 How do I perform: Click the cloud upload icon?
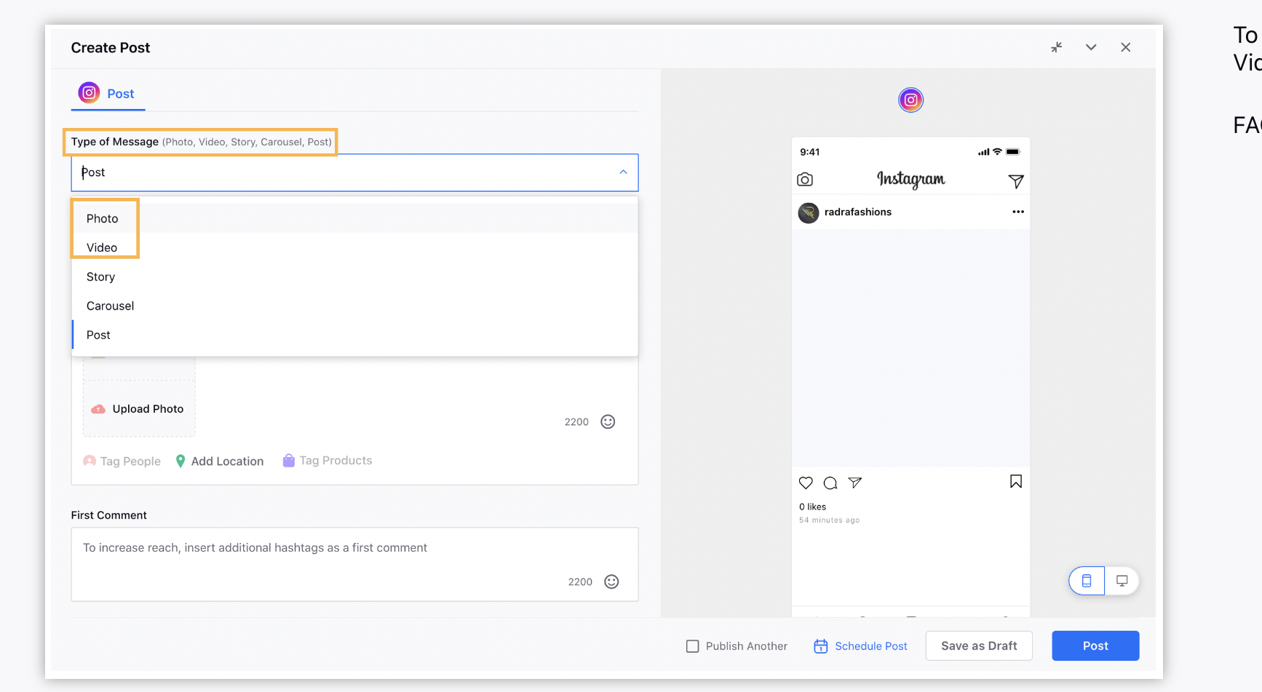(98, 409)
